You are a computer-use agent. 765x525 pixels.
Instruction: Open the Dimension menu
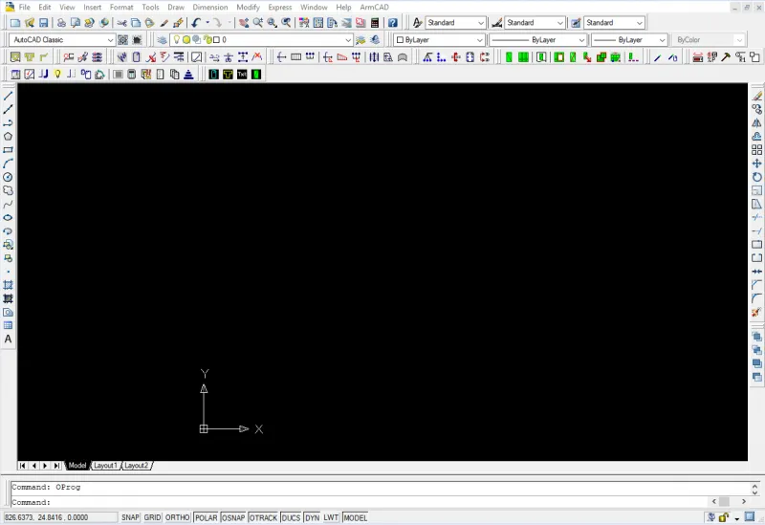(209, 7)
